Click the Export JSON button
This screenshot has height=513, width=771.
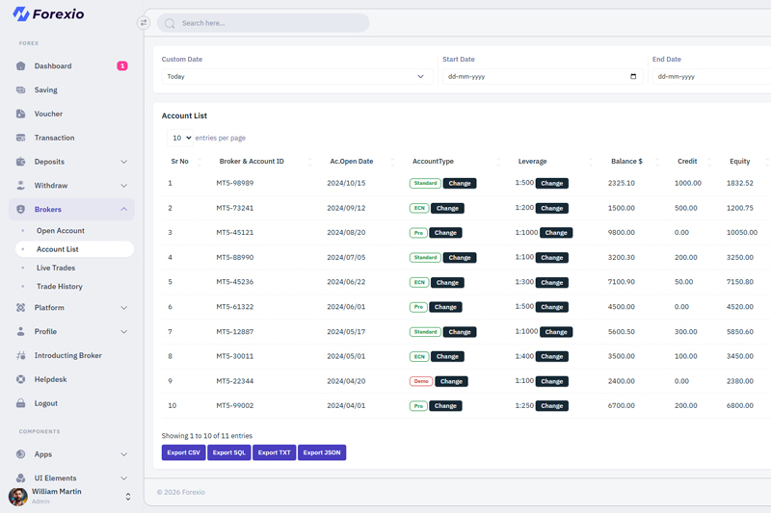tap(322, 452)
